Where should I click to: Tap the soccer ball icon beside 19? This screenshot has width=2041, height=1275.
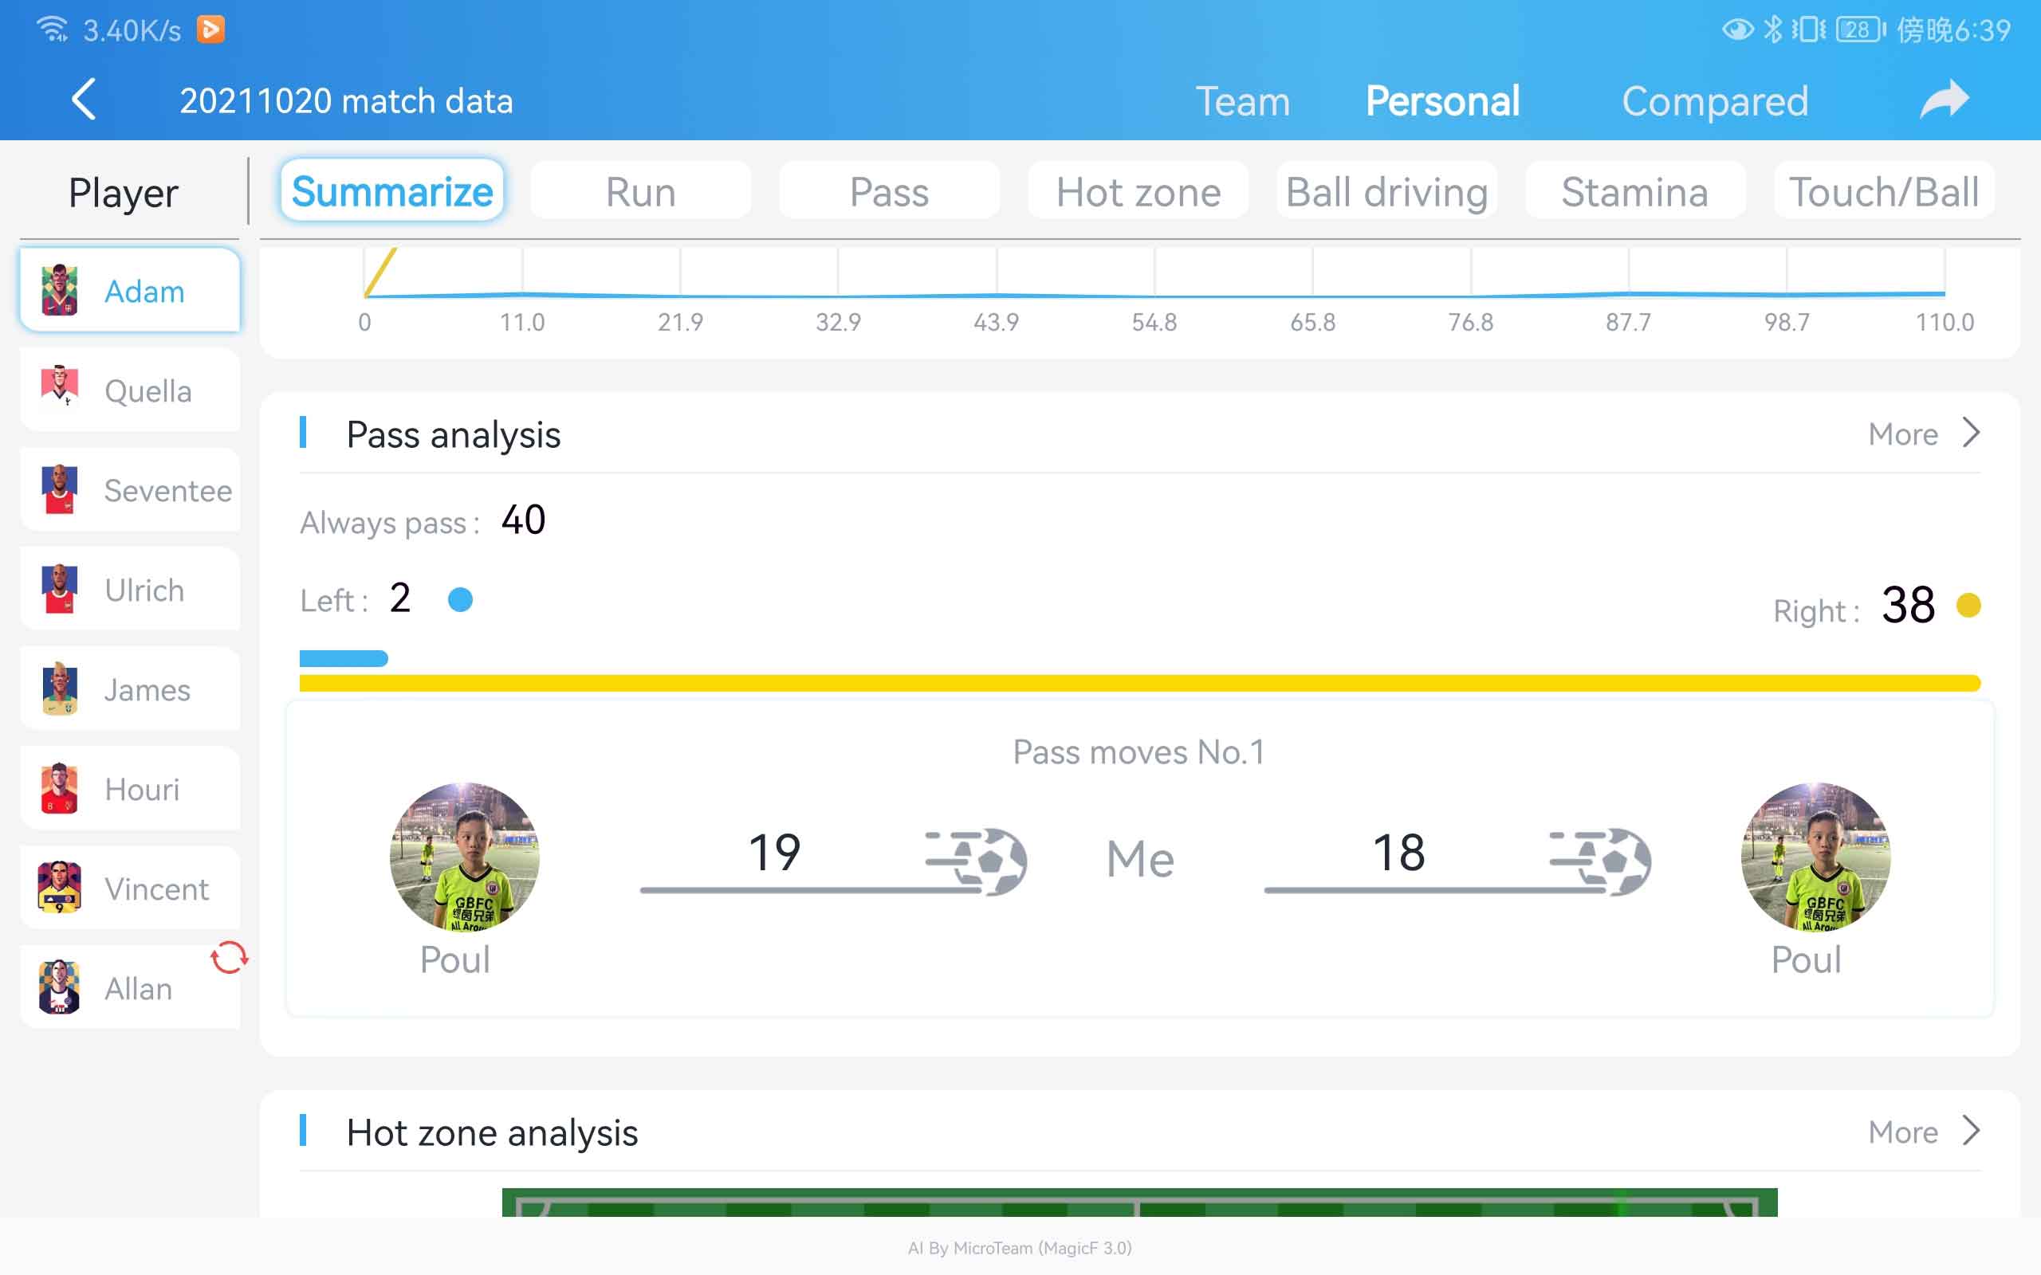click(977, 861)
